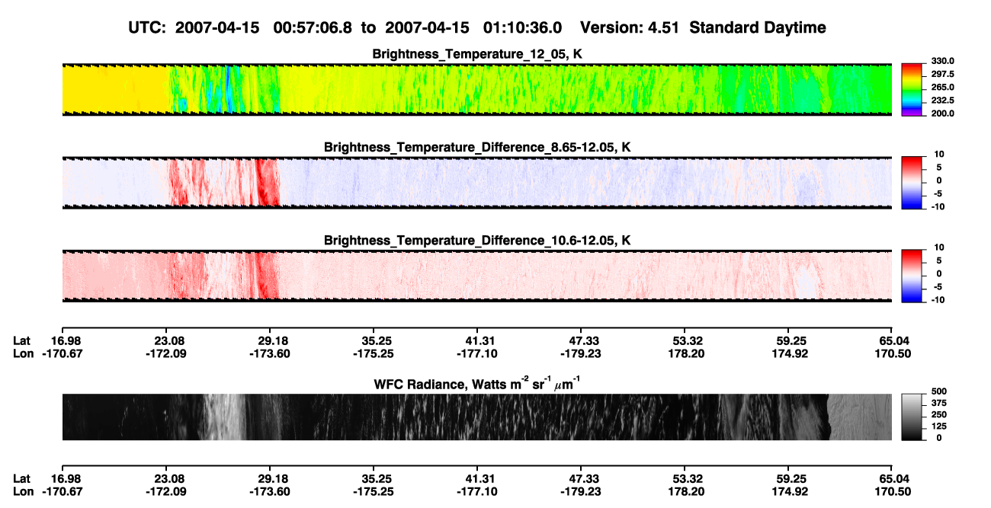The height and width of the screenshot is (508, 991).
Task: Click the UTC time range title text
Action: coord(348,27)
